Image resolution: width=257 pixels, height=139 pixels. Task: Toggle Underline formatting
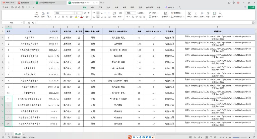[63, 17]
